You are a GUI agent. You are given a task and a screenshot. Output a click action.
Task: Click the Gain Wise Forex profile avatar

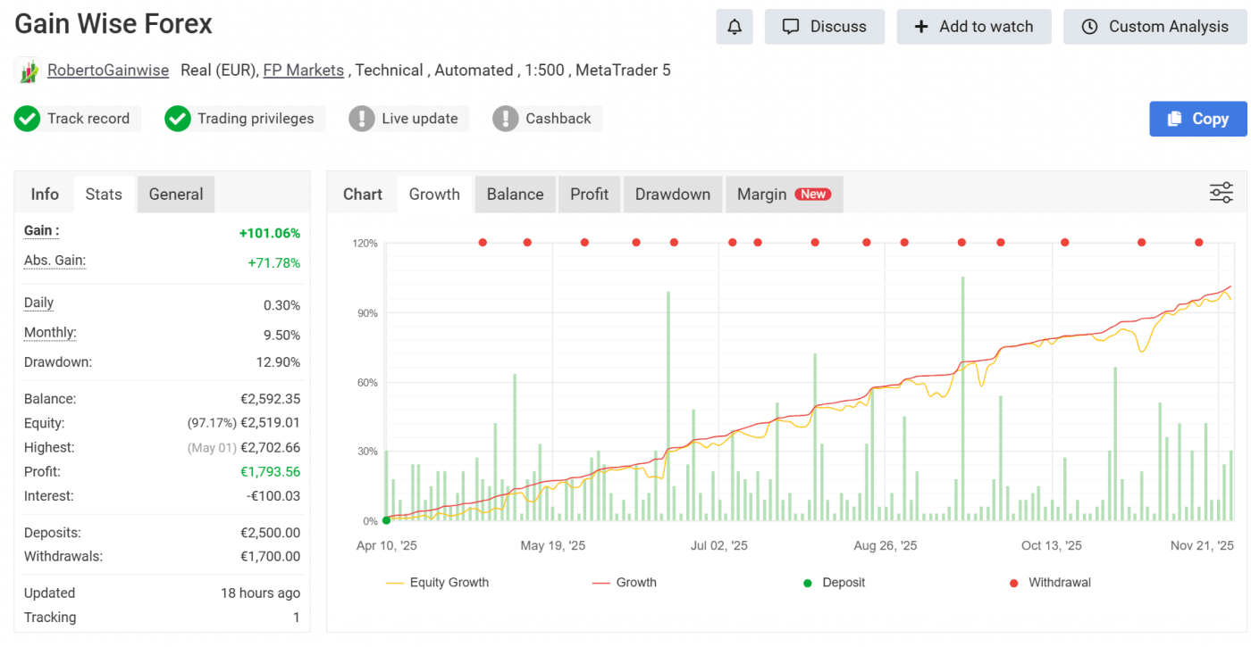(x=29, y=71)
